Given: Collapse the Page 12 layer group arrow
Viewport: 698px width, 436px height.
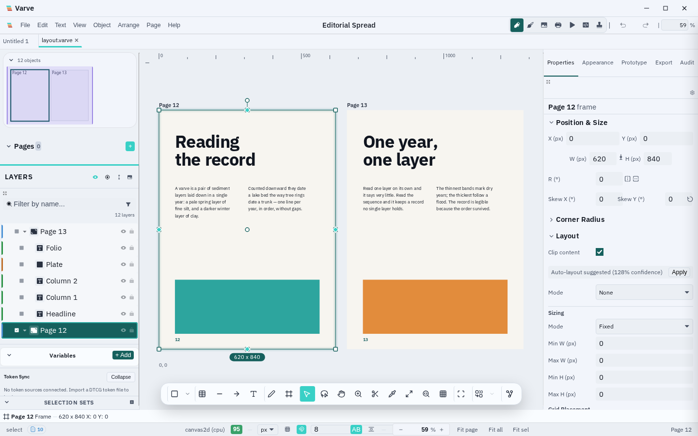Looking at the screenshot, I should point(25,330).
